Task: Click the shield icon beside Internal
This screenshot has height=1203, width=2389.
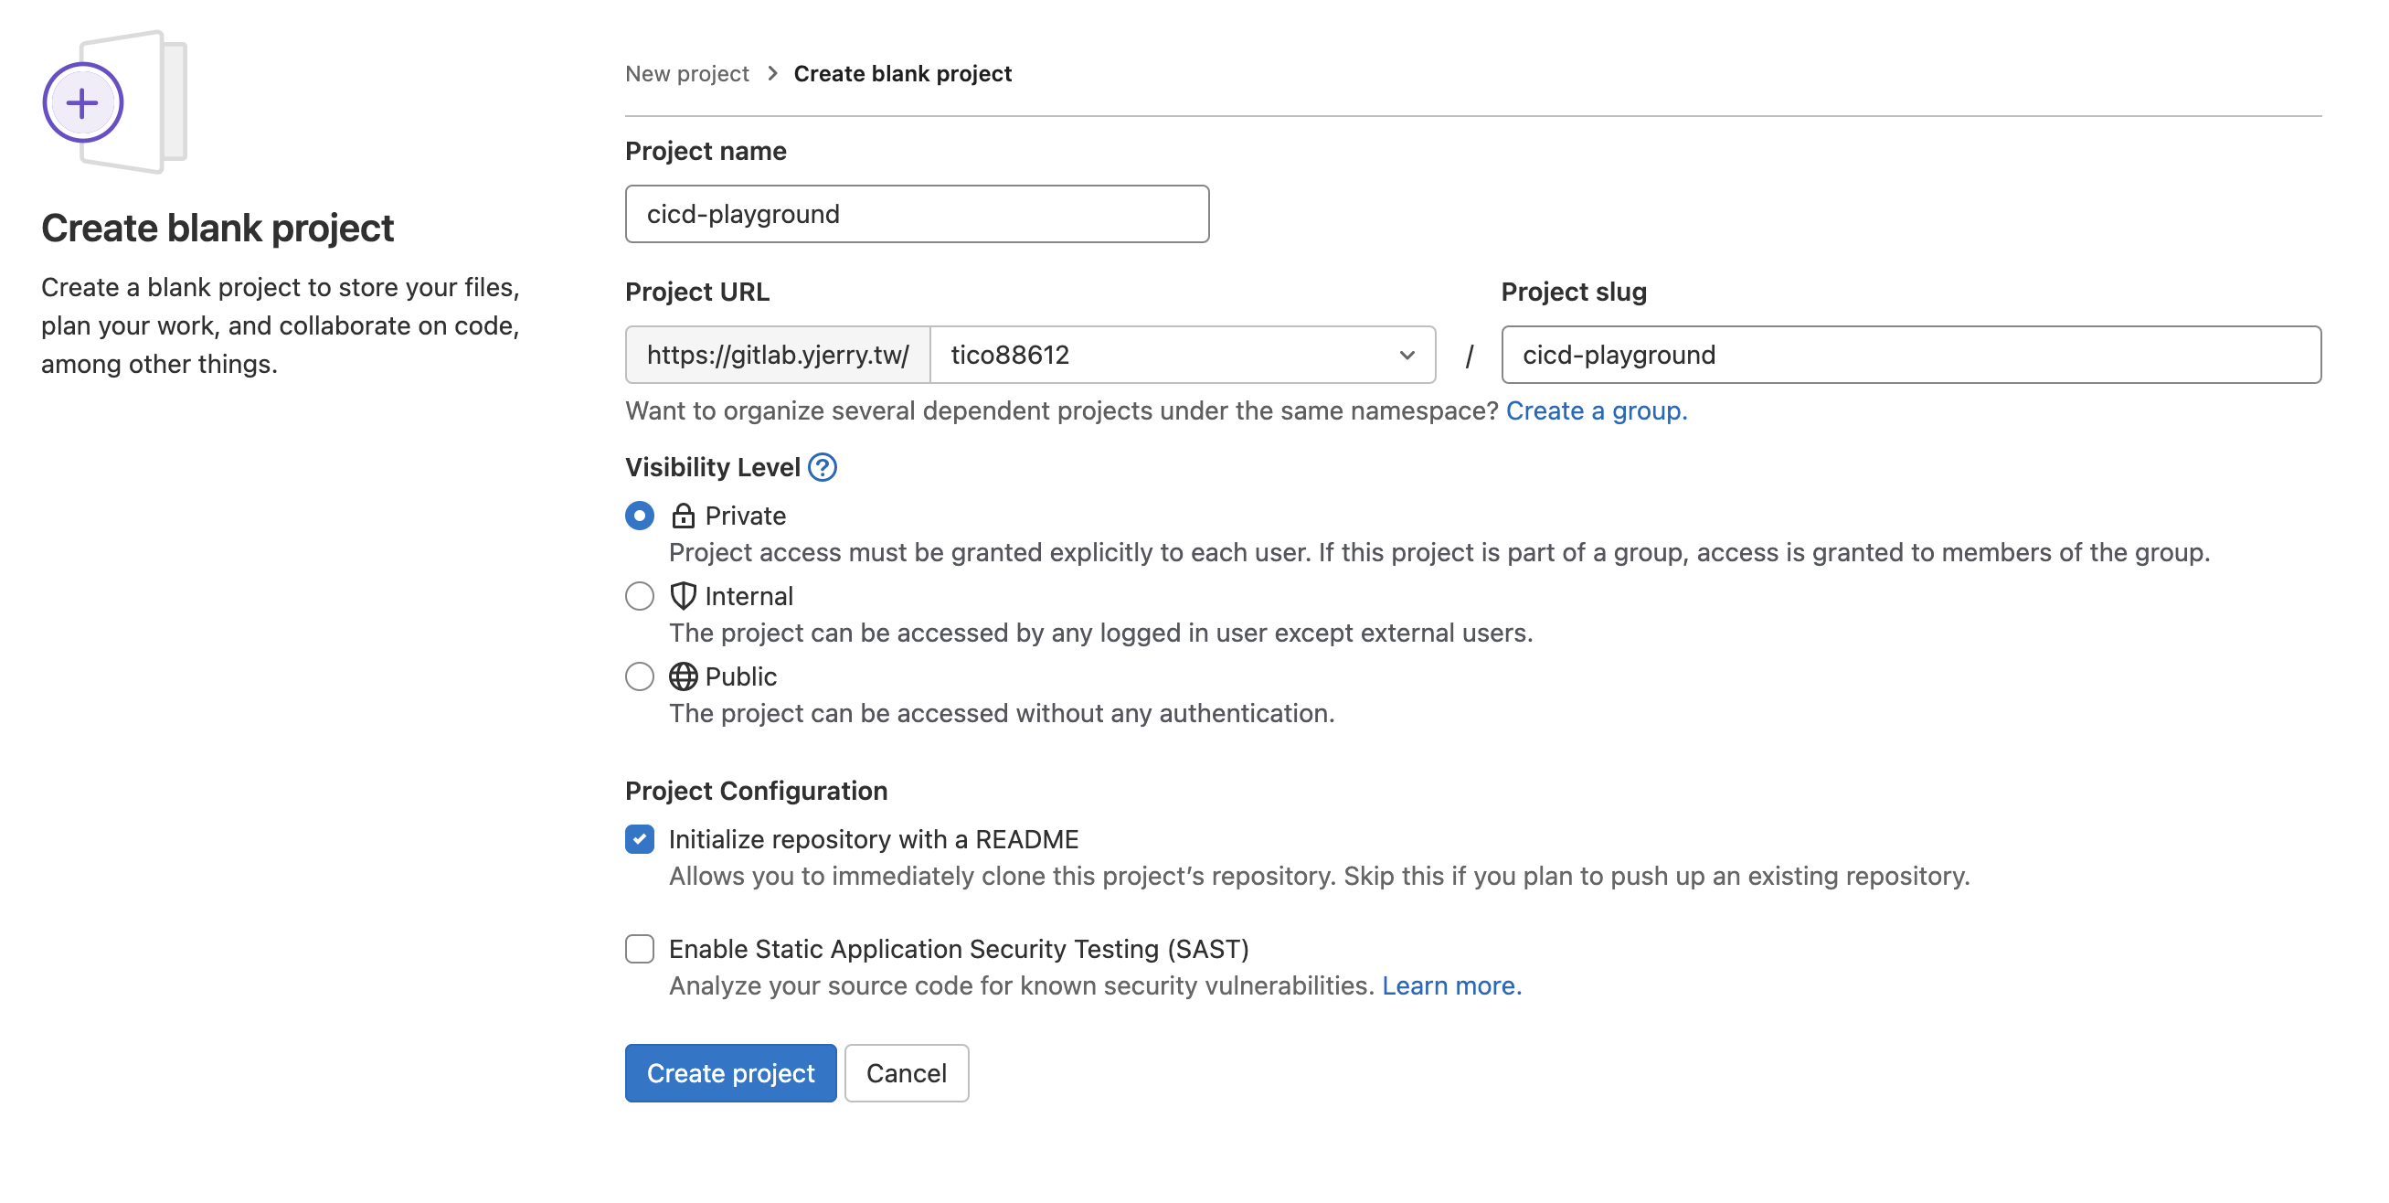Action: pyautogui.click(x=683, y=595)
